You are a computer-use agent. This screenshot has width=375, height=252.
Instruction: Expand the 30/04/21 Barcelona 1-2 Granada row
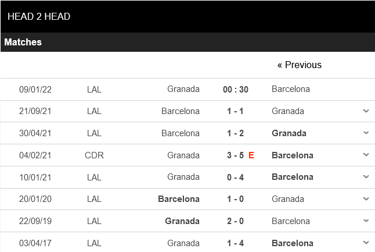(x=366, y=133)
